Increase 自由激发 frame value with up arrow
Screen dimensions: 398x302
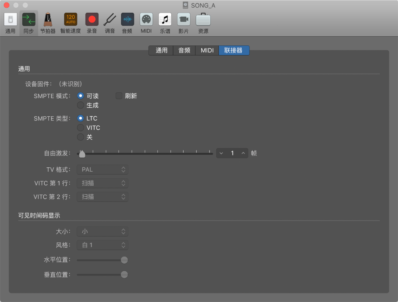[x=243, y=153]
